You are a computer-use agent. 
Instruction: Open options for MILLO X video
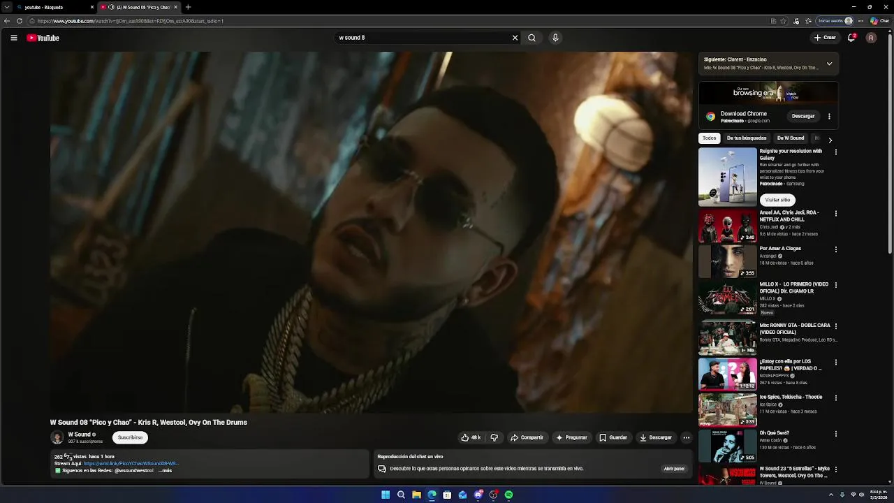[835, 285]
